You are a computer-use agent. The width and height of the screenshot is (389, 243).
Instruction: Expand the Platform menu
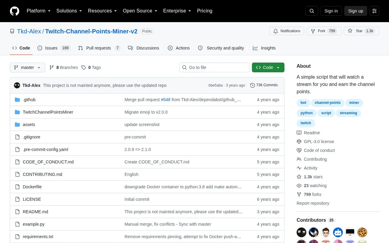pos(39,11)
